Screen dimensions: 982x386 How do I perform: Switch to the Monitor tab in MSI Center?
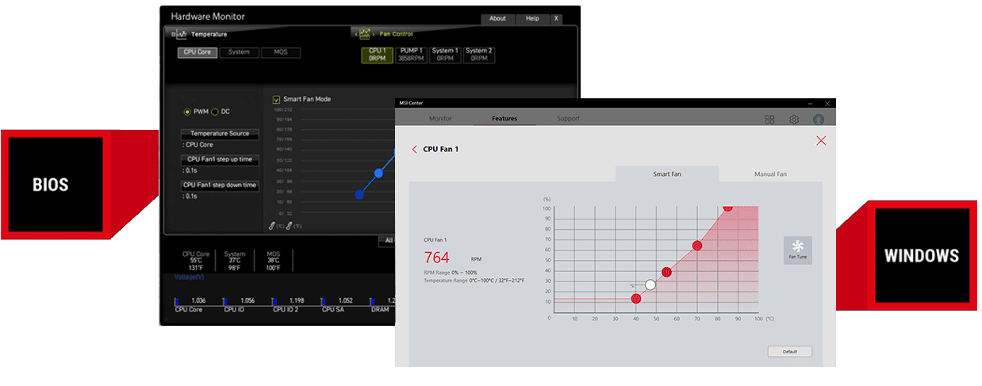[440, 119]
